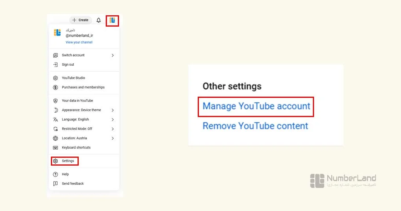Click the Settings gear icon
Screen dimensions: 401x211
pos(55,161)
